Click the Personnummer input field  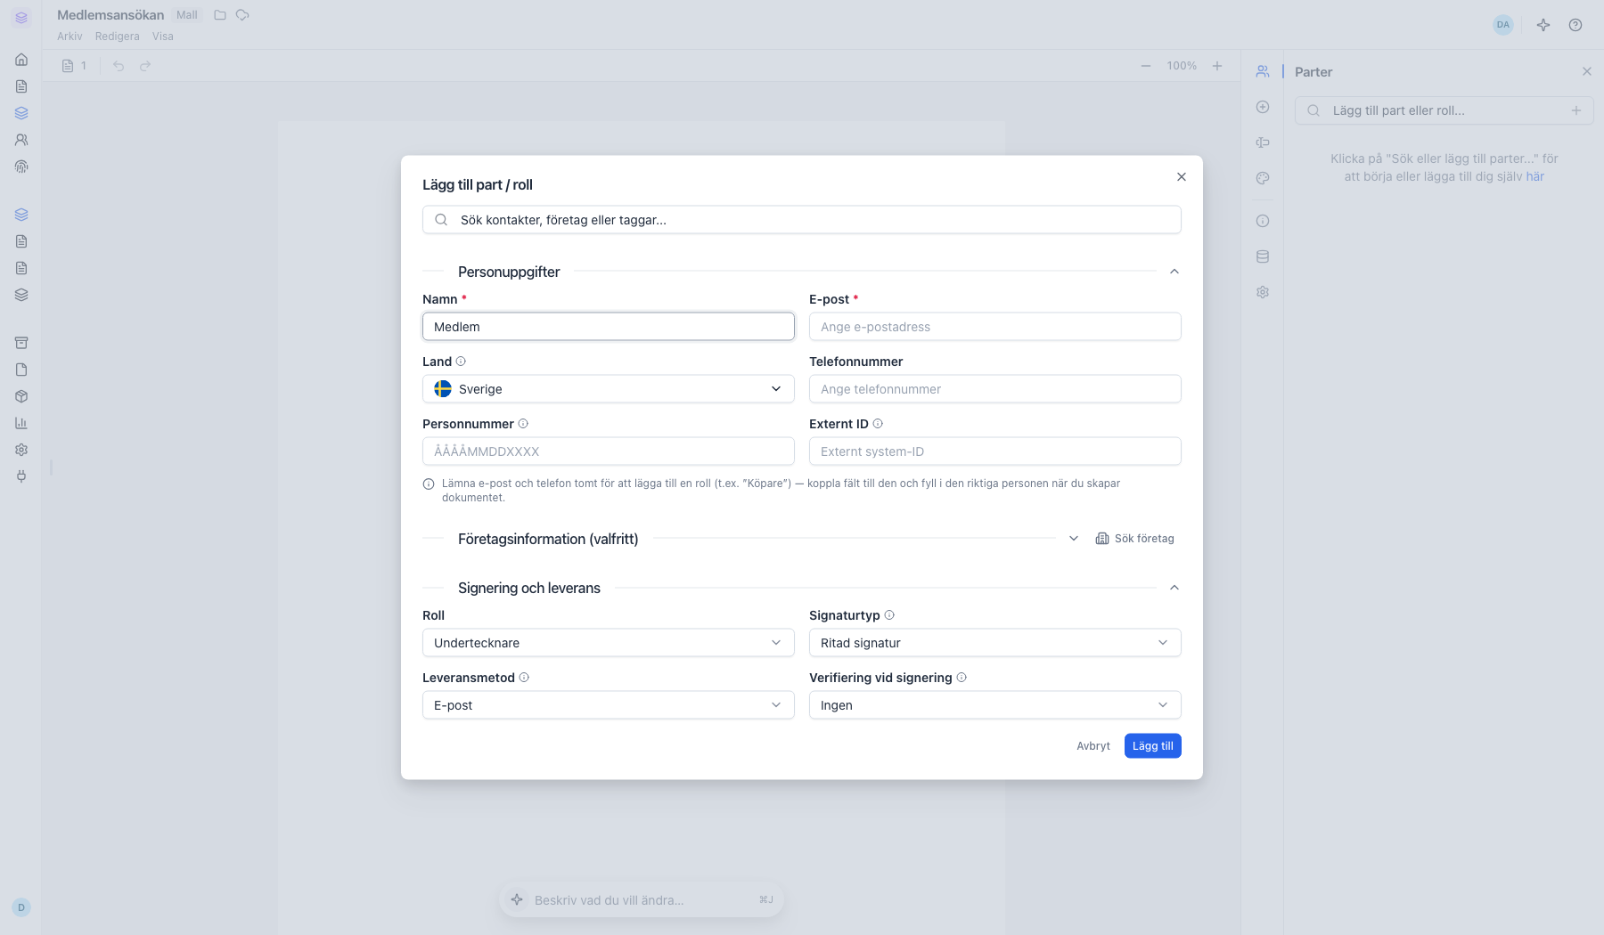point(609,451)
